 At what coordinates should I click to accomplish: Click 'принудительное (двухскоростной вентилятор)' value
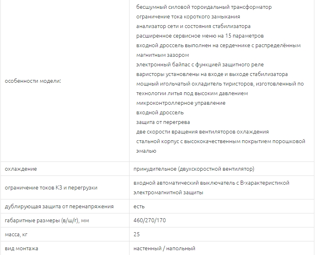pos(194,169)
